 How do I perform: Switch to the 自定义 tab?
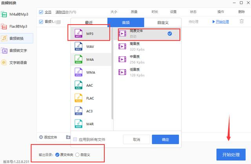pyautogui.click(x=163, y=23)
